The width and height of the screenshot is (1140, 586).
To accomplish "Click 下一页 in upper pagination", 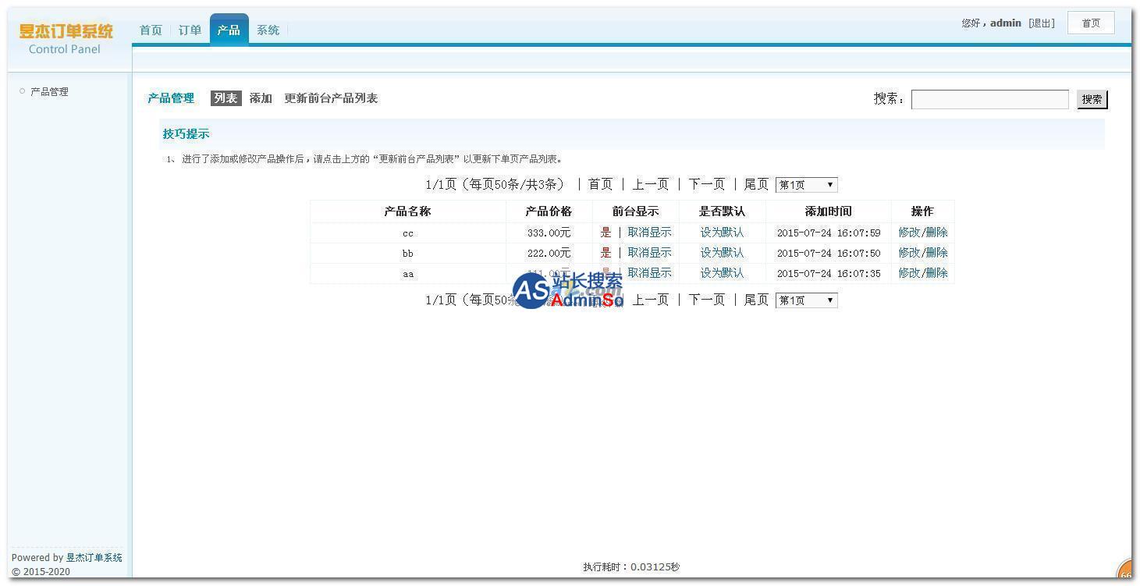I will click(706, 184).
